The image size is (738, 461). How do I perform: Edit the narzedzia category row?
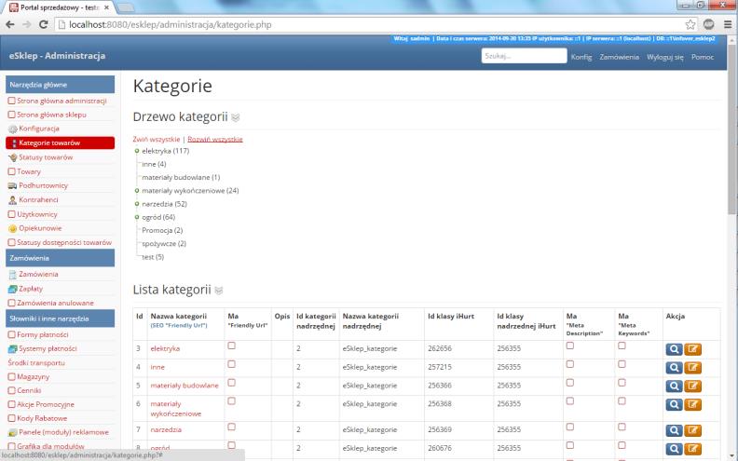(x=693, y=430)
